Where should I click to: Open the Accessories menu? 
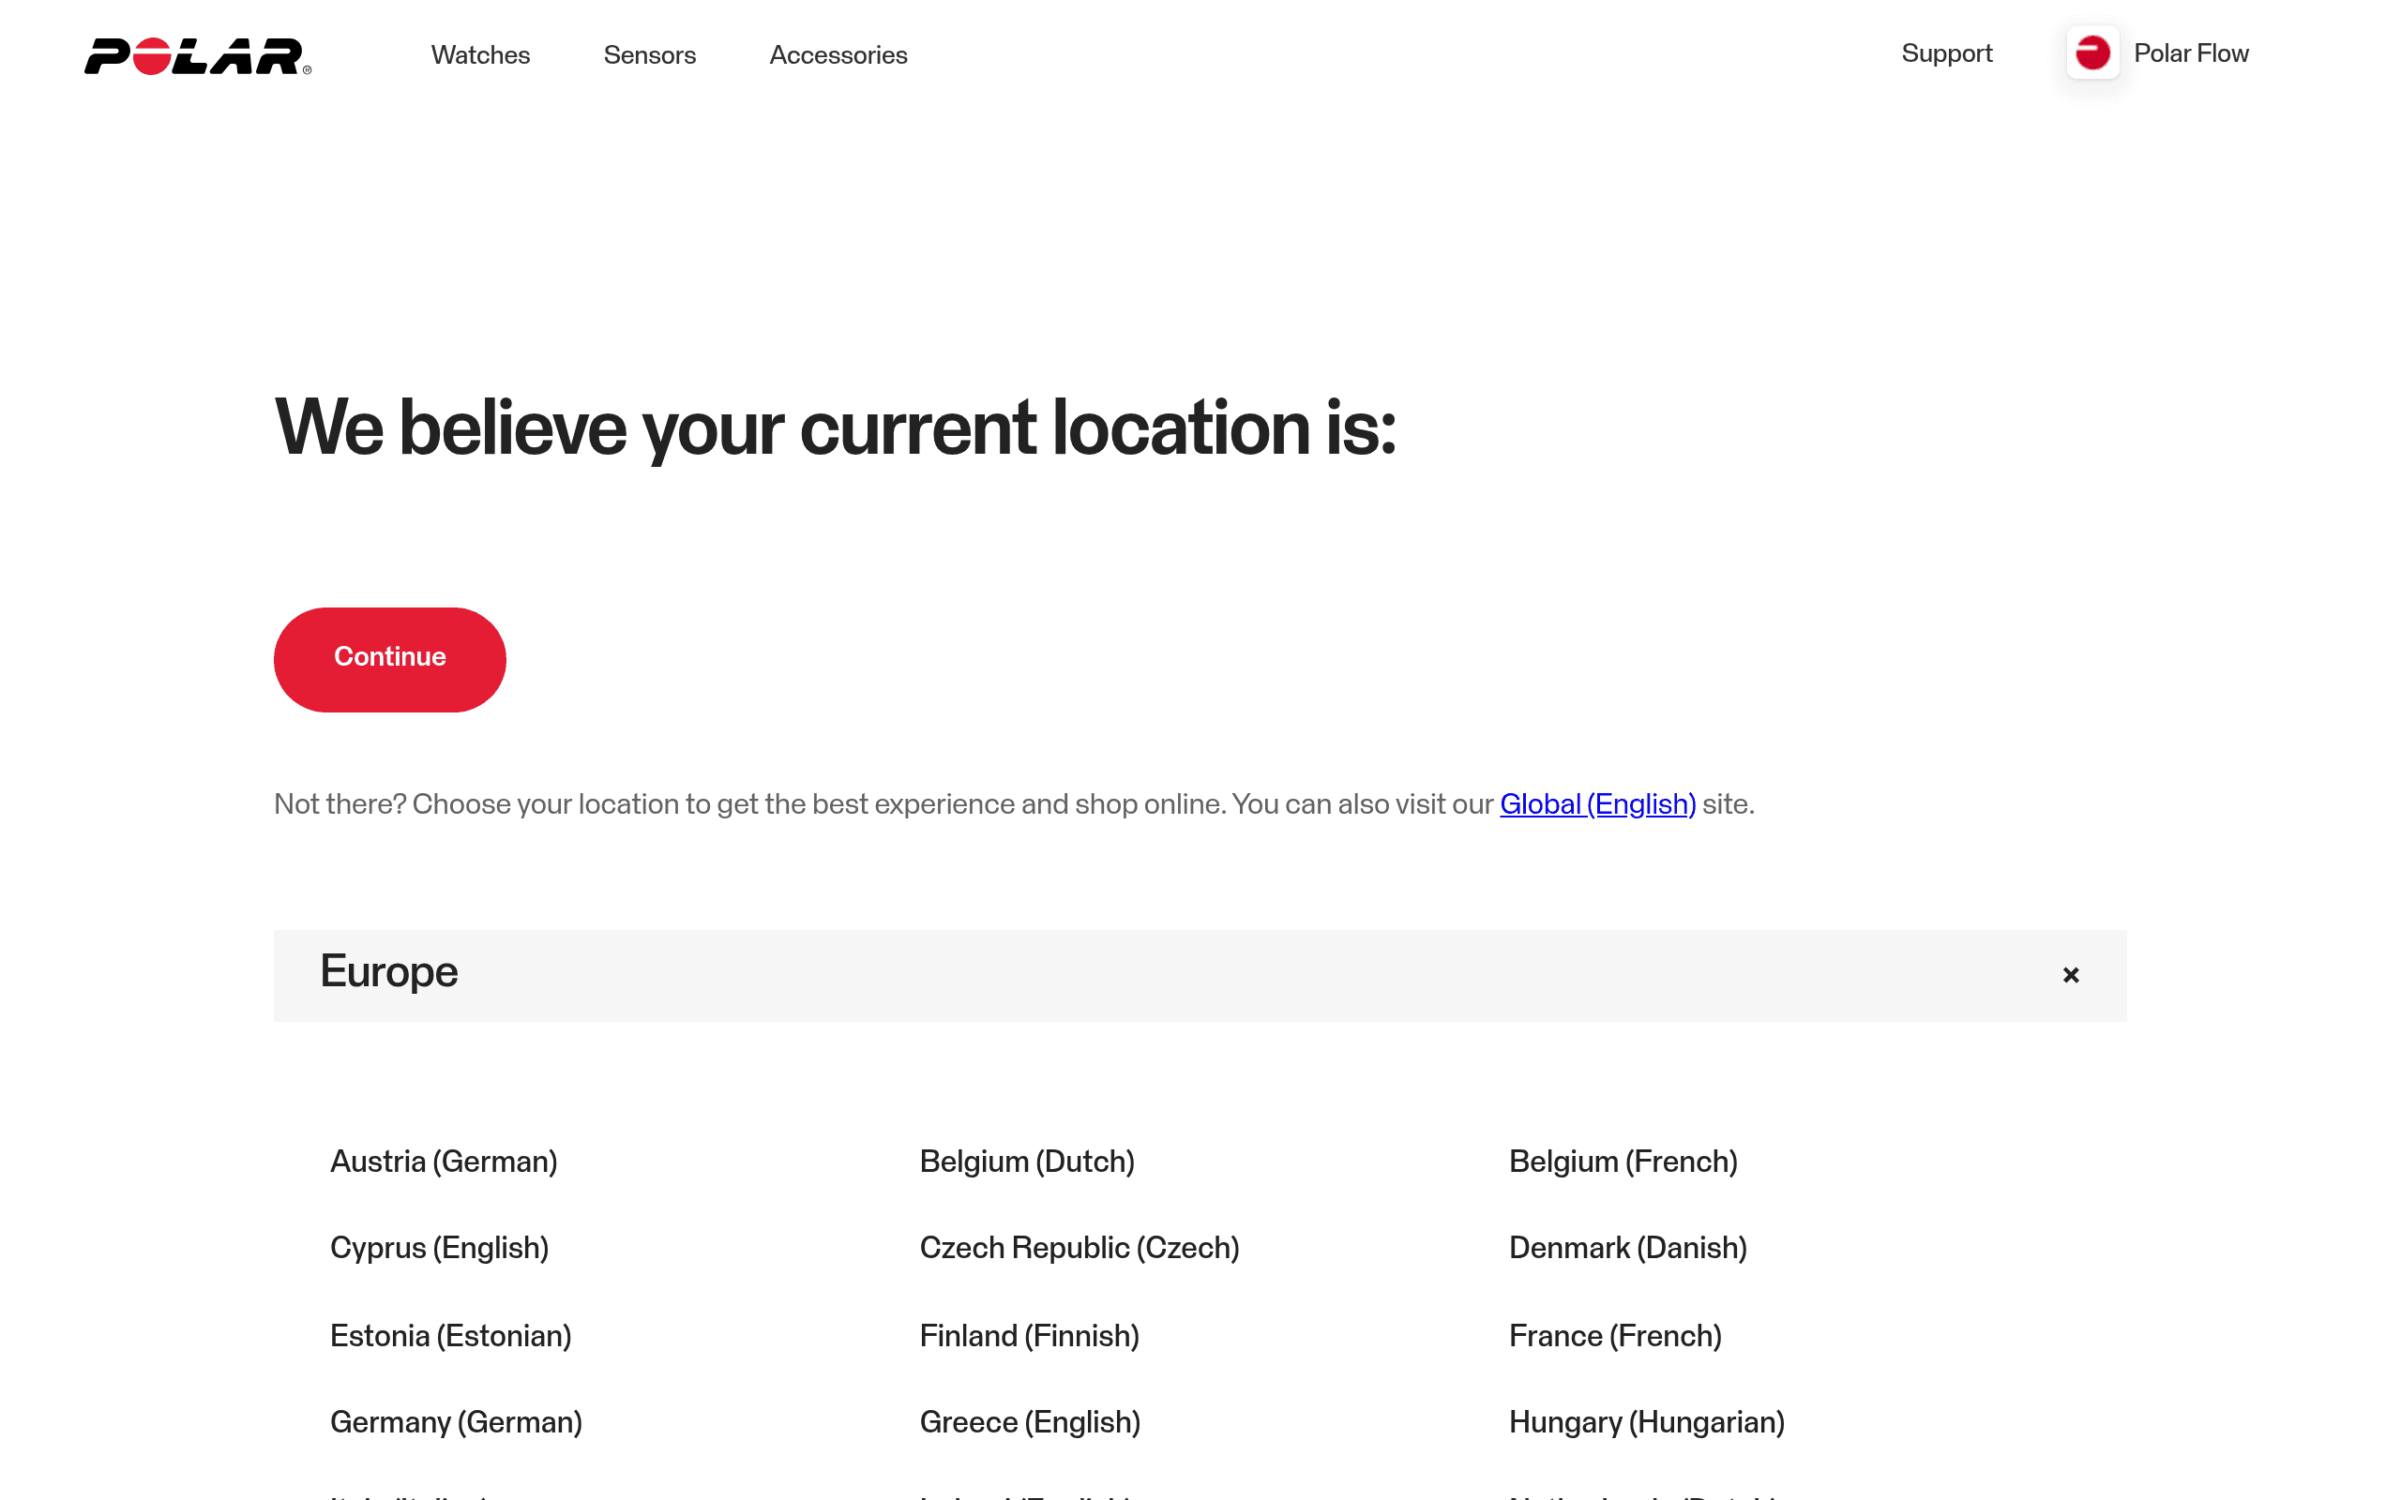838,54
